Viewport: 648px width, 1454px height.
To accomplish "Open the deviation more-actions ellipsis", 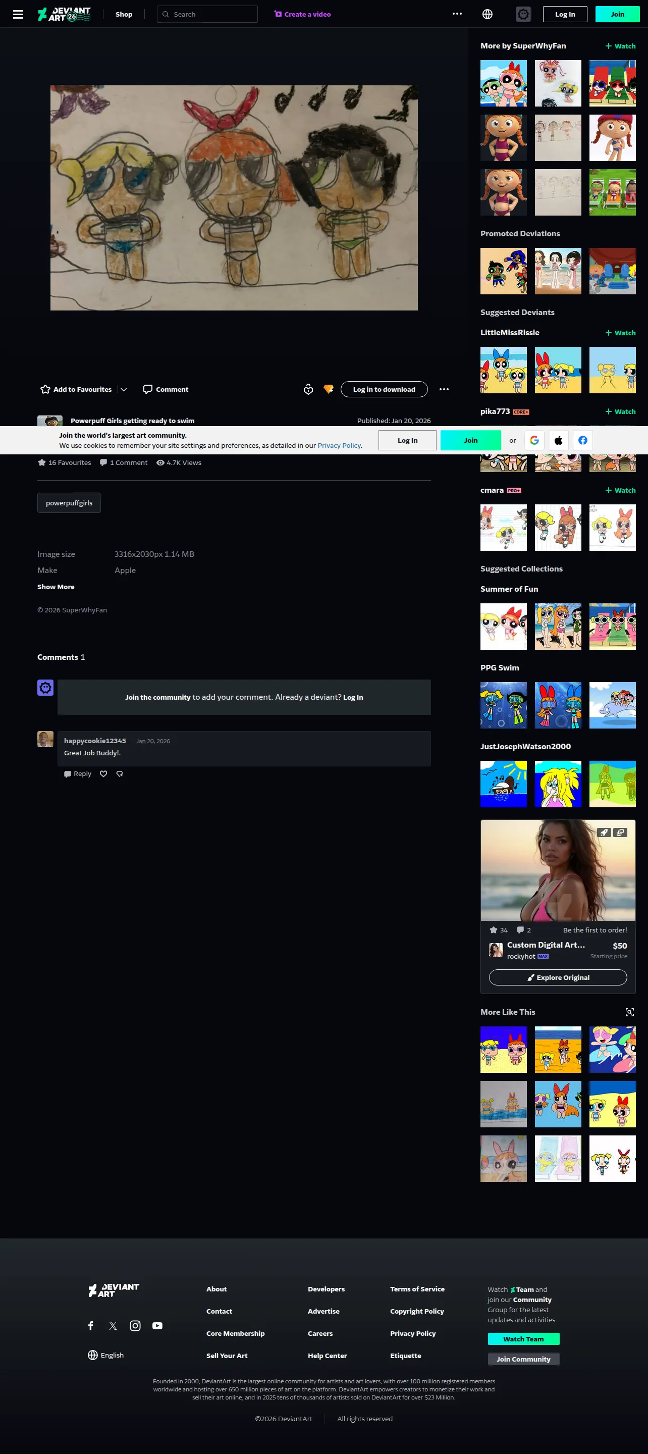I will tap(444, 389).
